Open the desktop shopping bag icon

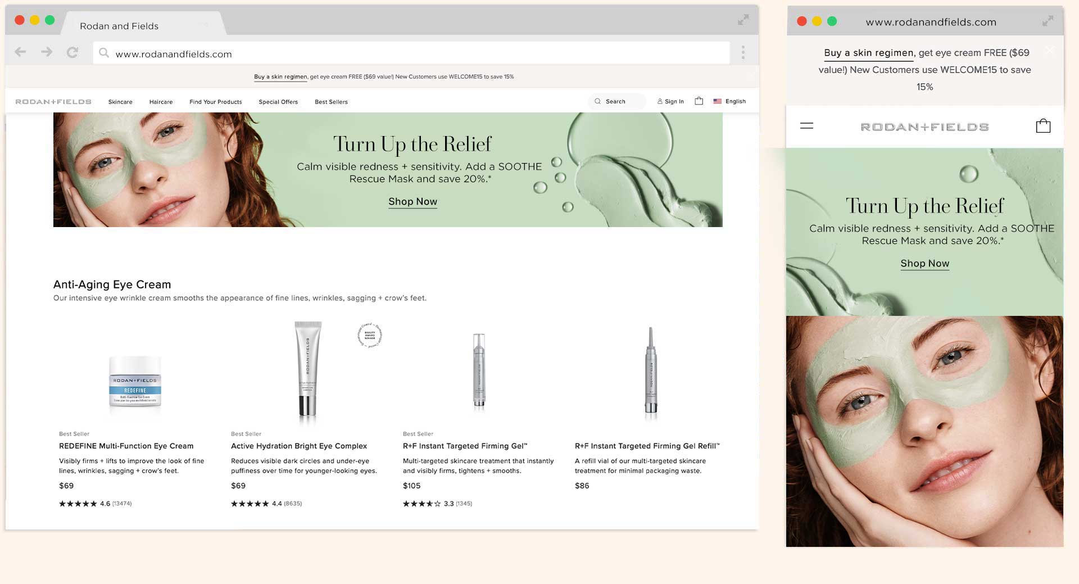tap(699, 101)
